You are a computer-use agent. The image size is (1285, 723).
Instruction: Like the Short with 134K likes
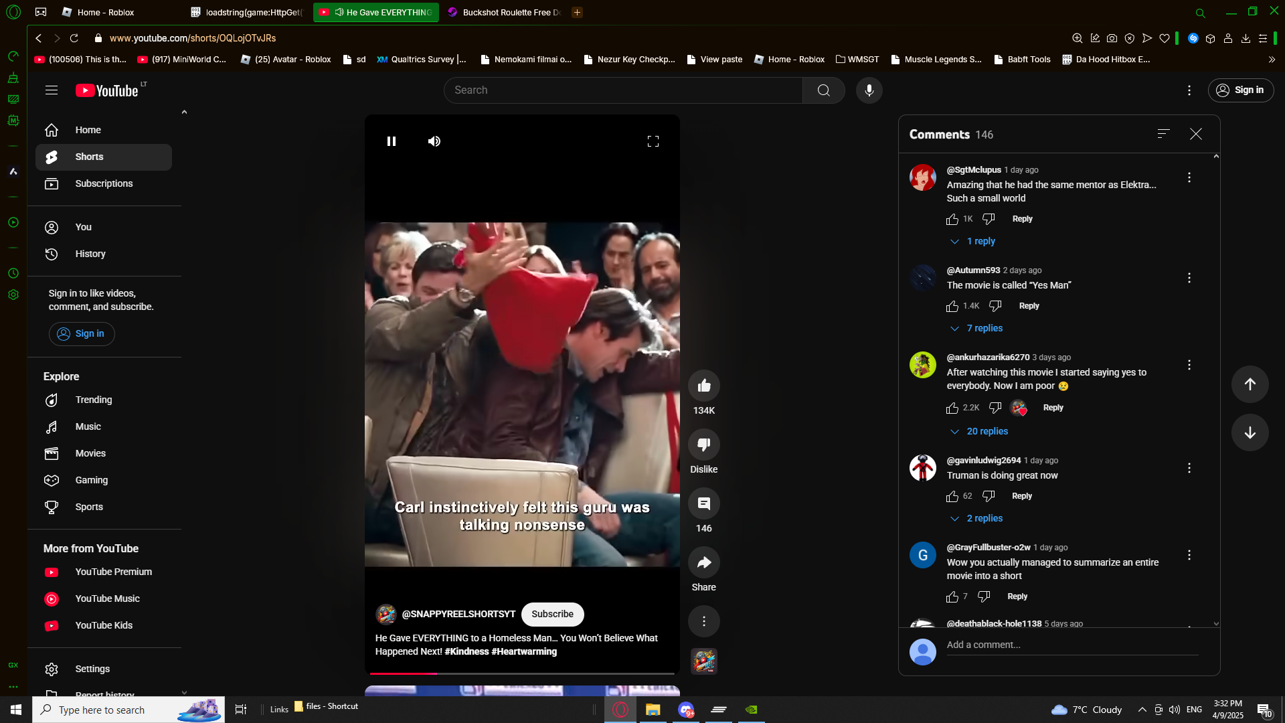704,386
